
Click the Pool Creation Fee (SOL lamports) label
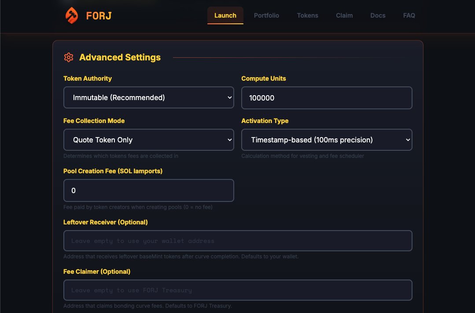113,171
